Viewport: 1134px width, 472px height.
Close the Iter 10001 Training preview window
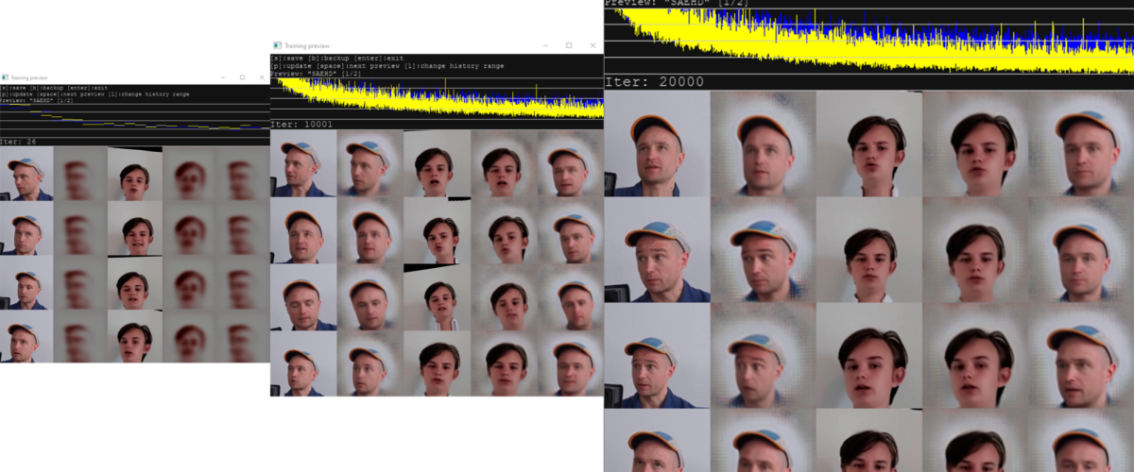[x=593, y=44]
